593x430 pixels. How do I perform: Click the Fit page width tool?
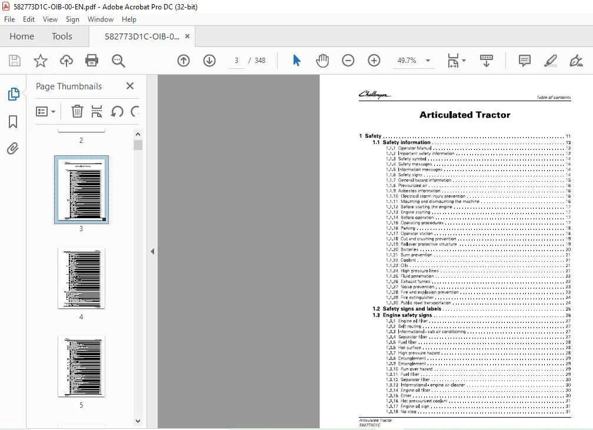coord(453,61)
